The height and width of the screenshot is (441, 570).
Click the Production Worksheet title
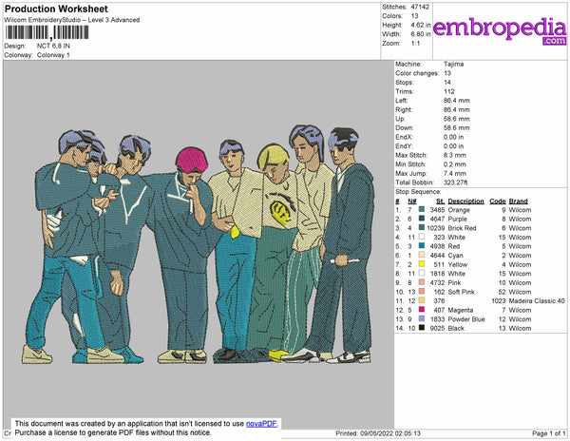tap(56, 10)
